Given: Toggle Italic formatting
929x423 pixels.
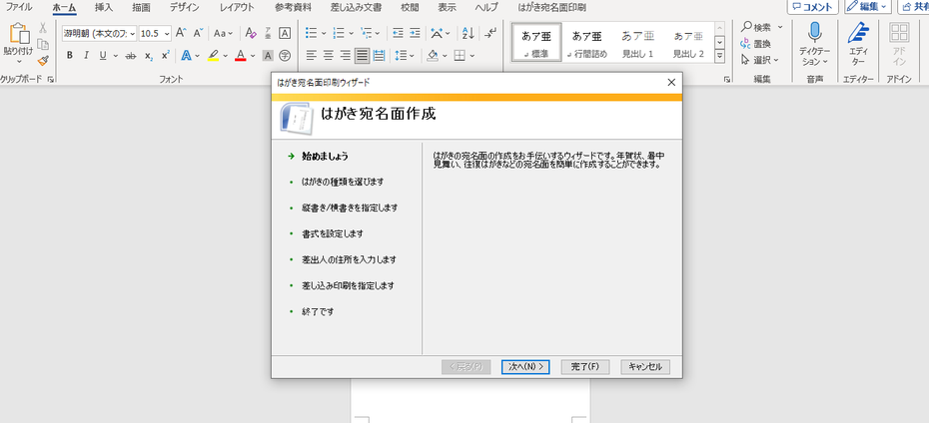Looking at the screenshot, I should [86, 56].
